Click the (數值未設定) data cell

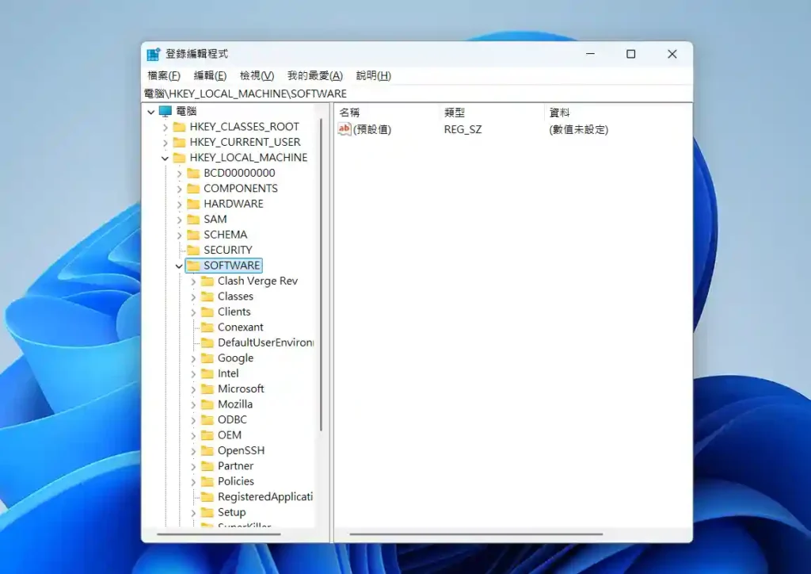click(x=579, y=129)
